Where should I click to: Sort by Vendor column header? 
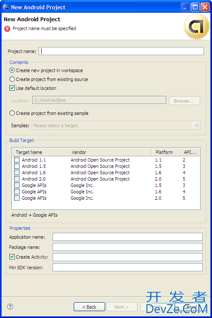(x=109, y=152)
